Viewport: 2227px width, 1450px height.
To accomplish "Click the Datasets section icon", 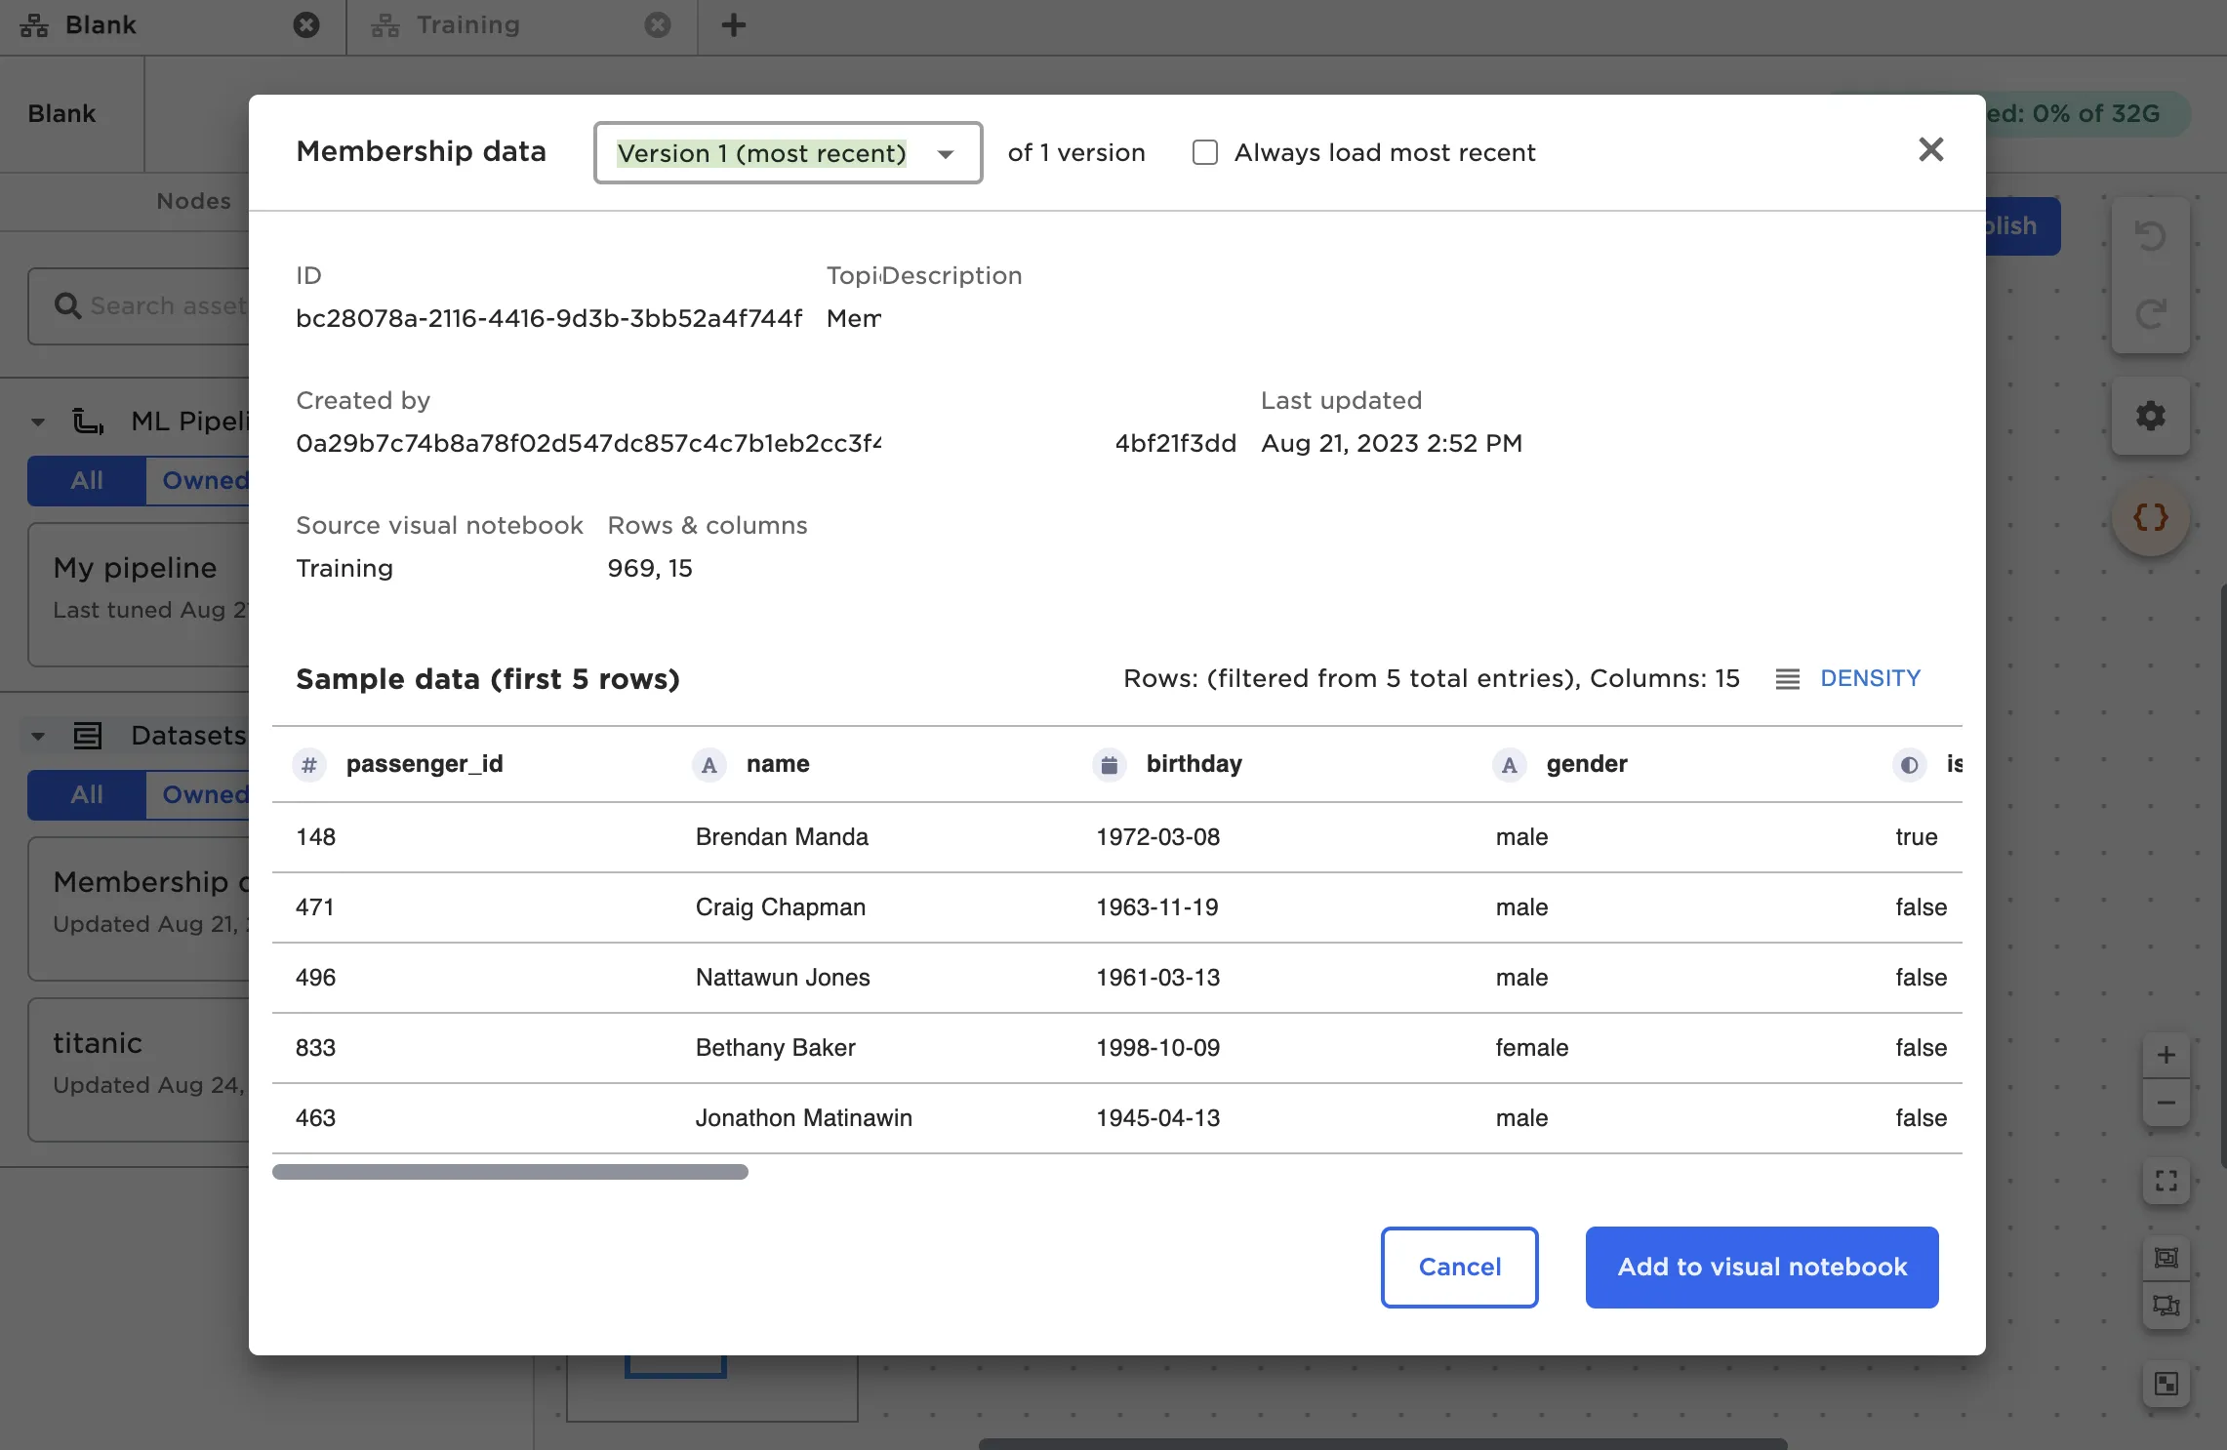I will pos(88,736).
